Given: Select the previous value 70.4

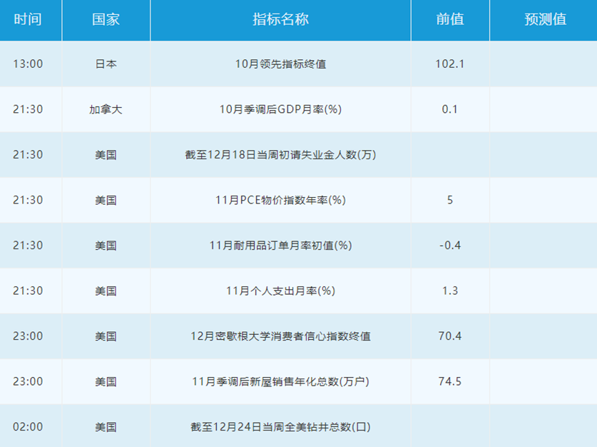Looking at the screenshot, I should (x=450, y=336).
